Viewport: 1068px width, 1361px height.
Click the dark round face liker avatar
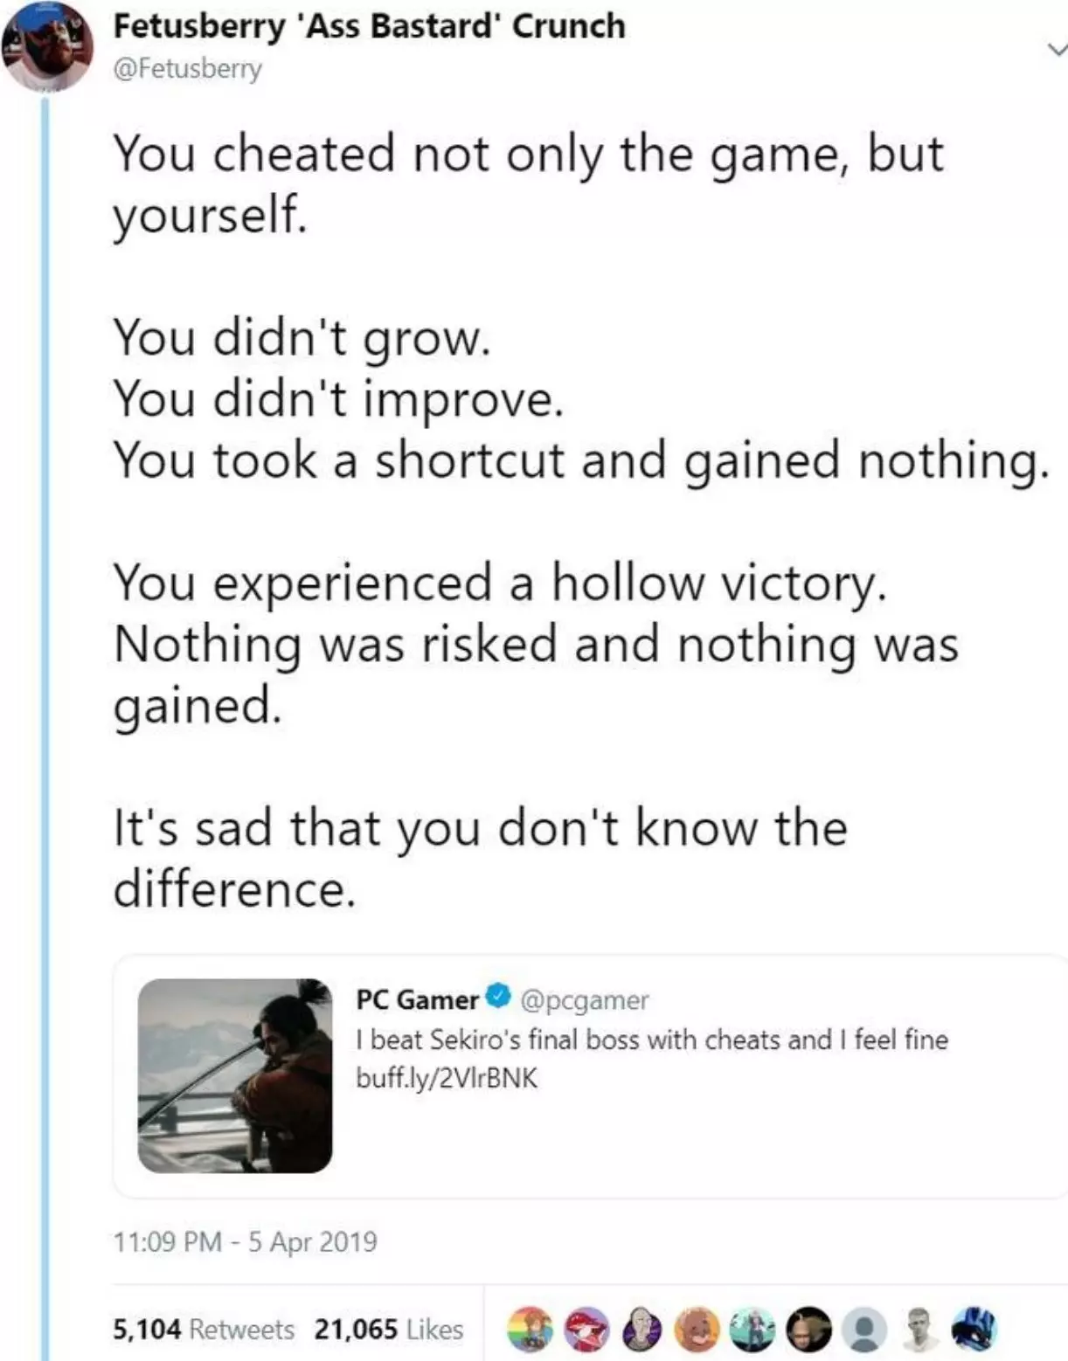809,1329
